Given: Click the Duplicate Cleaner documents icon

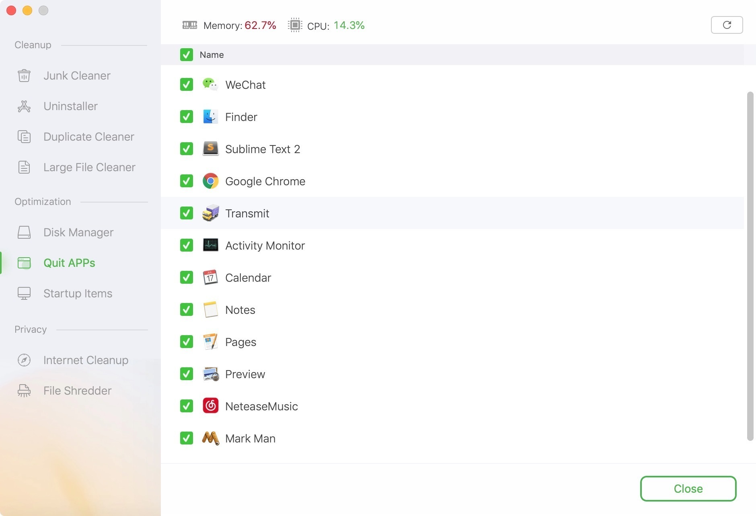Looking at the screenshot, I should (24, 137).
